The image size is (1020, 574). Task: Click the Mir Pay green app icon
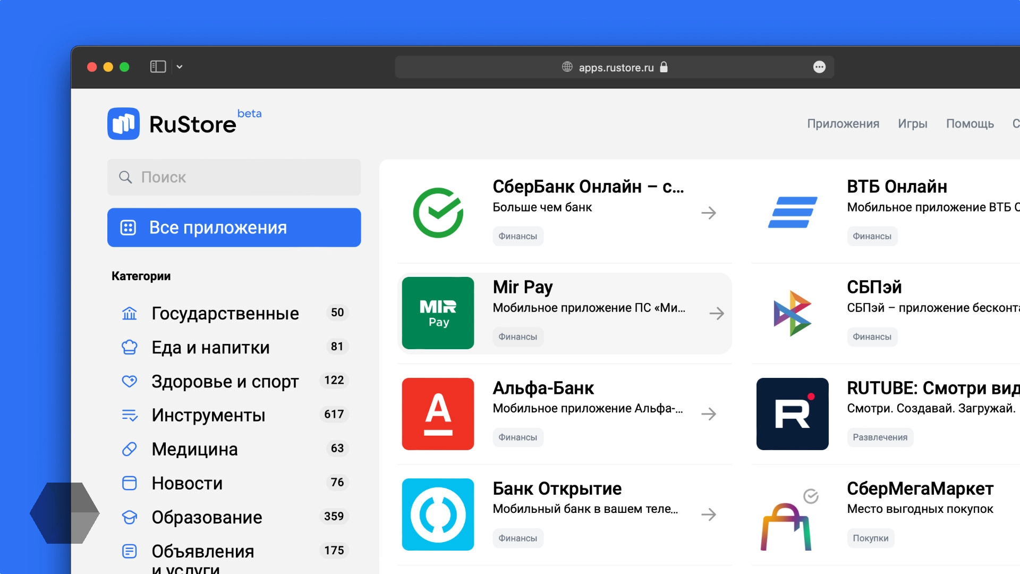tap(438, 313)
